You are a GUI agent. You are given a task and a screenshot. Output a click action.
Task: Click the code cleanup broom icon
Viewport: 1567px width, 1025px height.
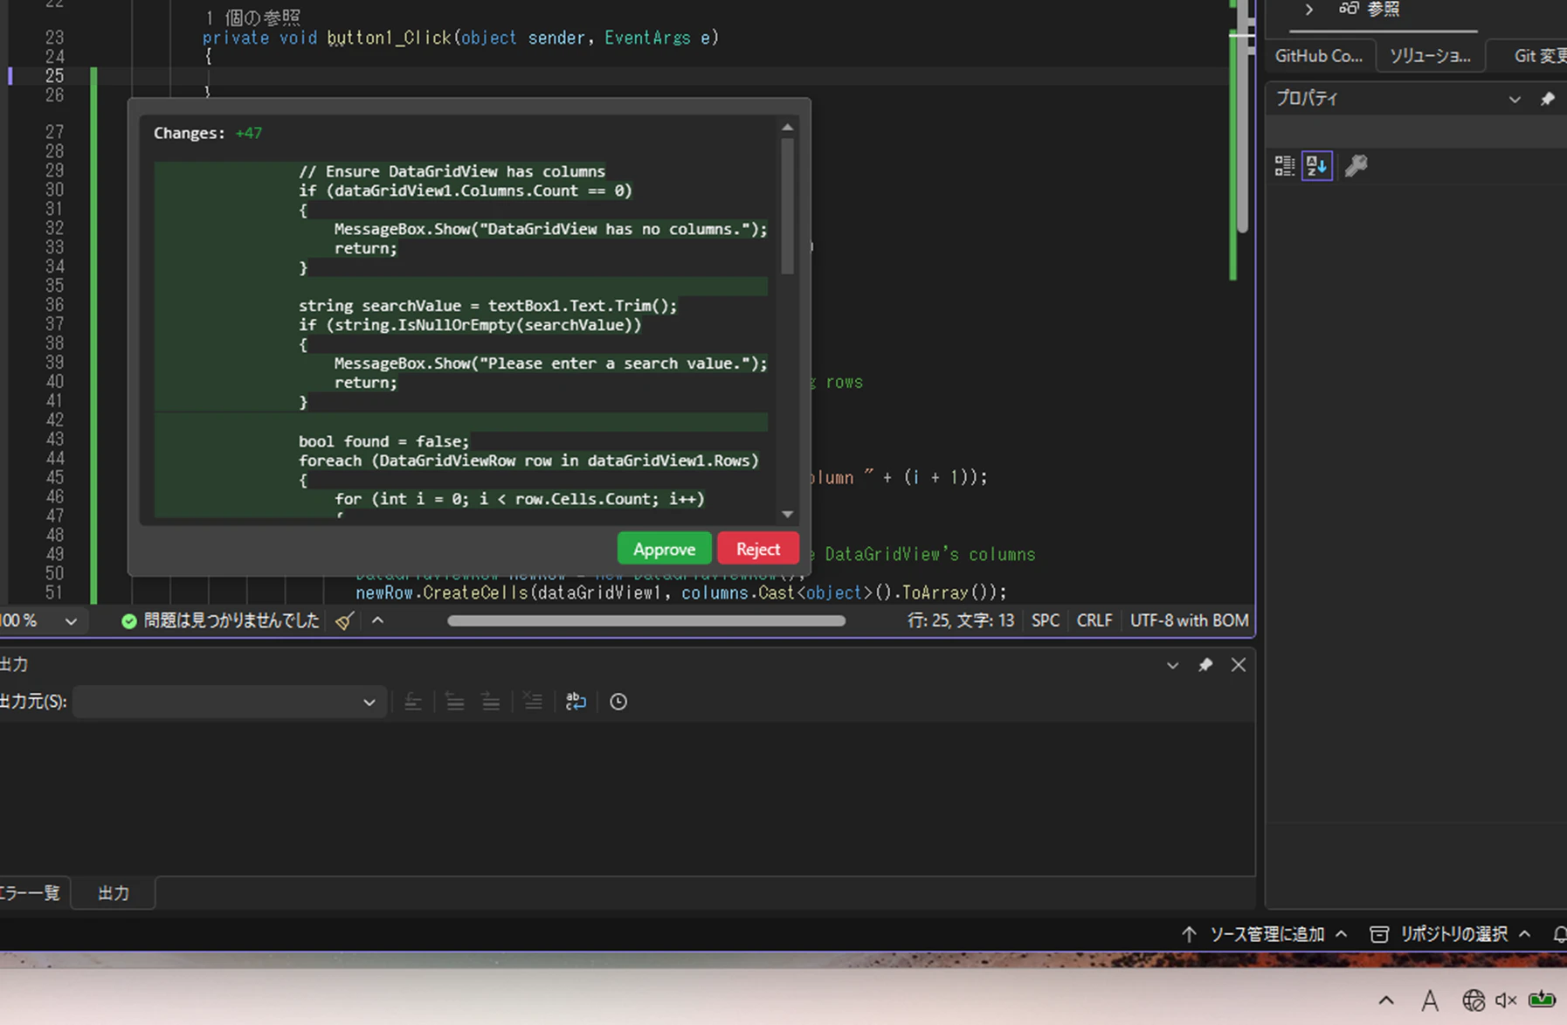(345, 621)
